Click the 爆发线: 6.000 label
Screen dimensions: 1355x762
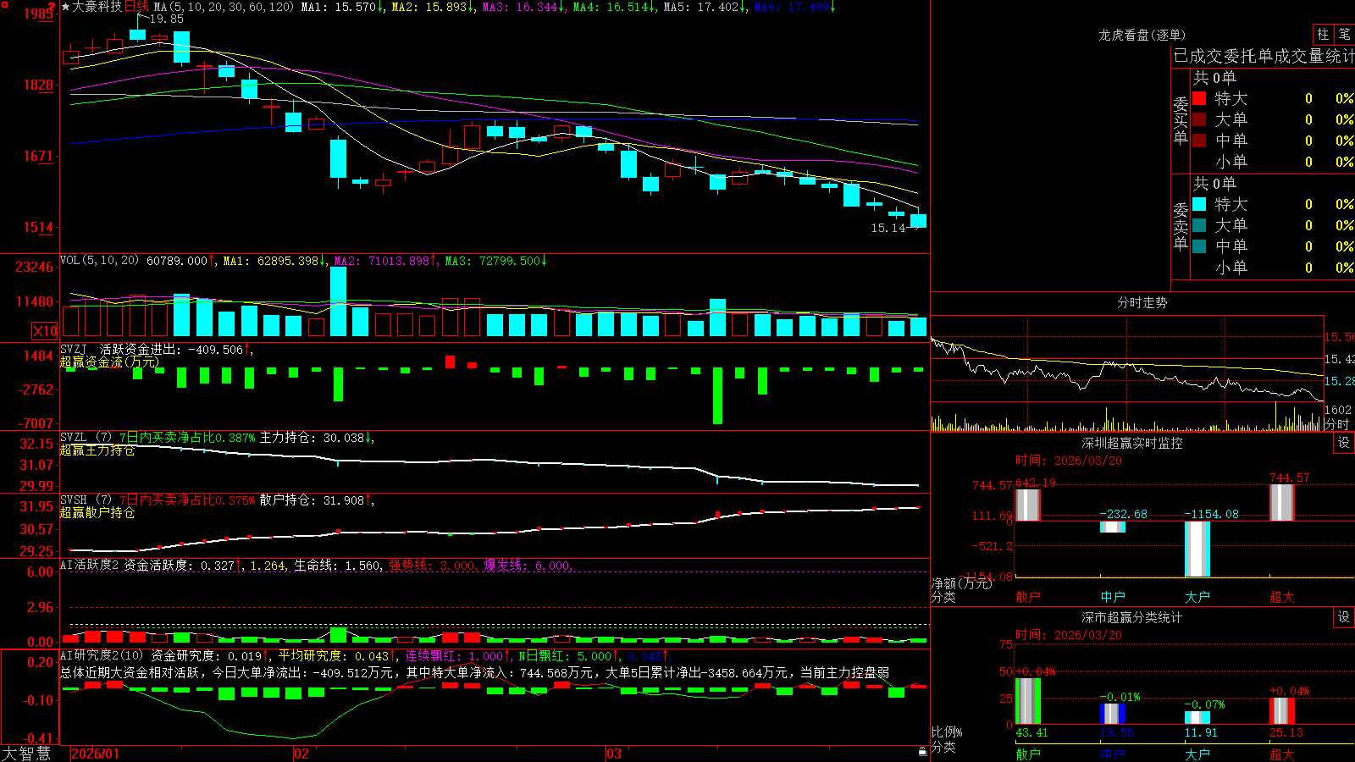tap(527, 565)
